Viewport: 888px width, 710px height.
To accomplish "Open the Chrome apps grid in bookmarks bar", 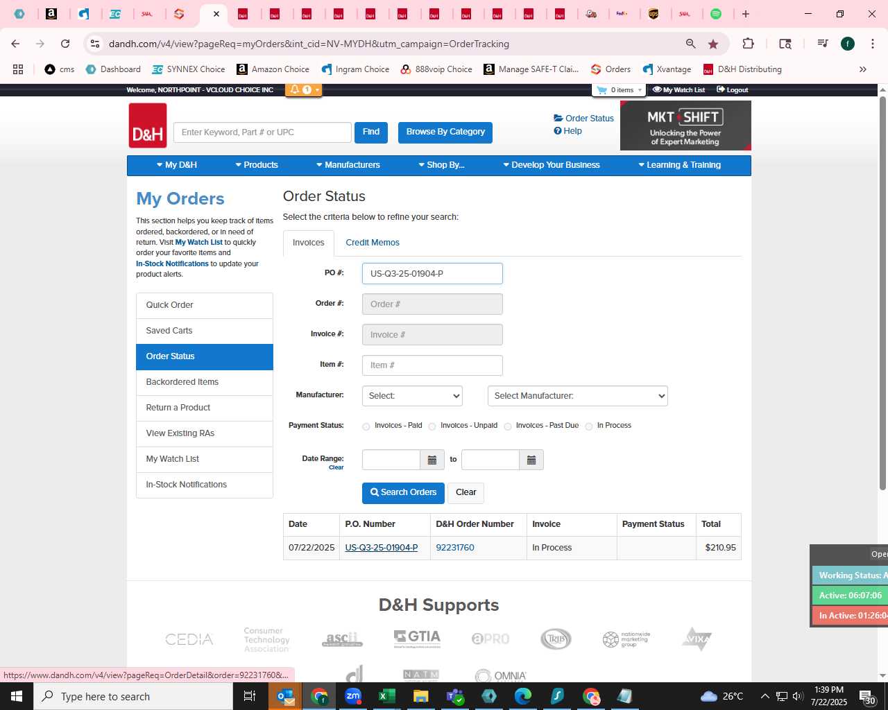I will coord(18,69).
